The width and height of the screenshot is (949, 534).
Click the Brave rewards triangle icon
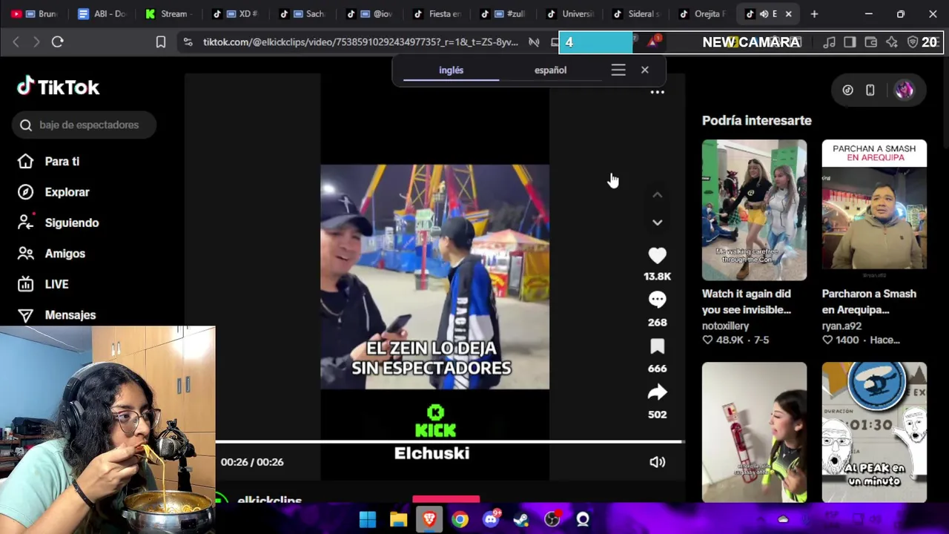coord(653,42)
